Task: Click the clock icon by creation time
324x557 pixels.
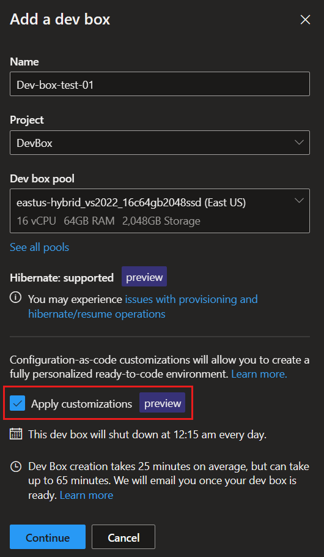Action: click(x=16, y=466)
